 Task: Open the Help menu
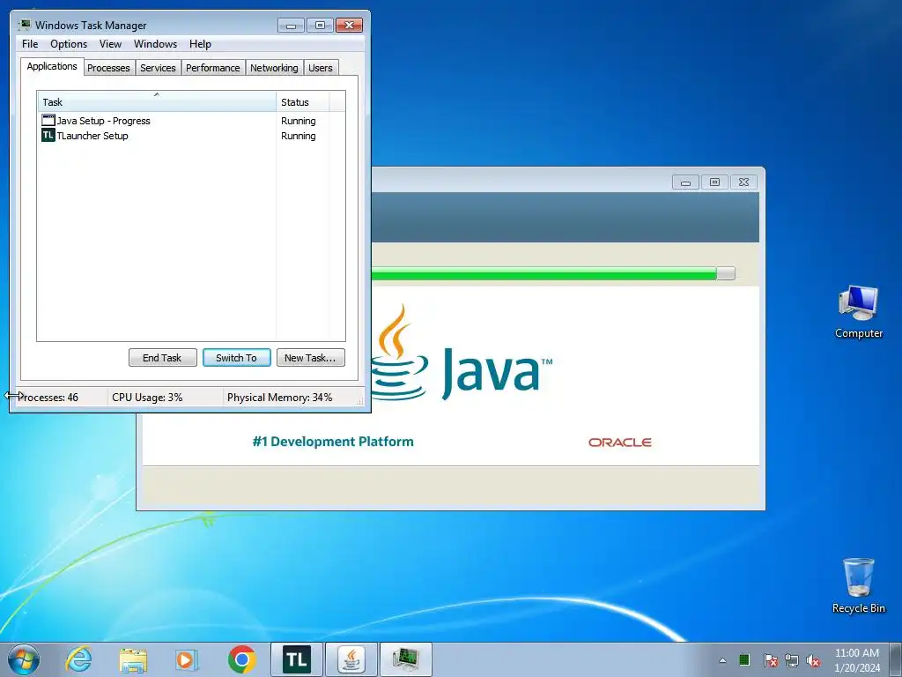pyautogui.click(x=200, y=44)
